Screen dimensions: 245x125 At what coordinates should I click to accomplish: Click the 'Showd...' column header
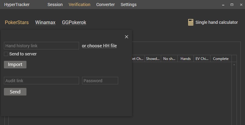(x=153, y=58)
